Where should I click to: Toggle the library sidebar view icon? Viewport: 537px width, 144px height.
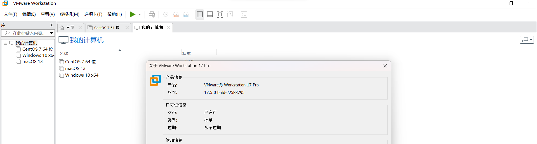pyautogui.click(x=200, y=14)
